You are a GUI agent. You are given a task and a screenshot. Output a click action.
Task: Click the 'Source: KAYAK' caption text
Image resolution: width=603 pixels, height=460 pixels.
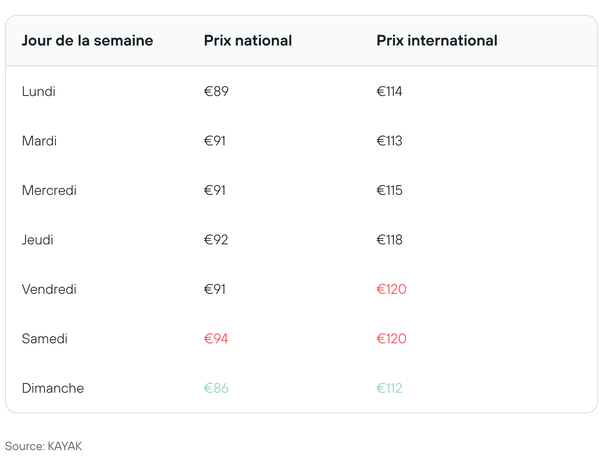pos(43,446)
